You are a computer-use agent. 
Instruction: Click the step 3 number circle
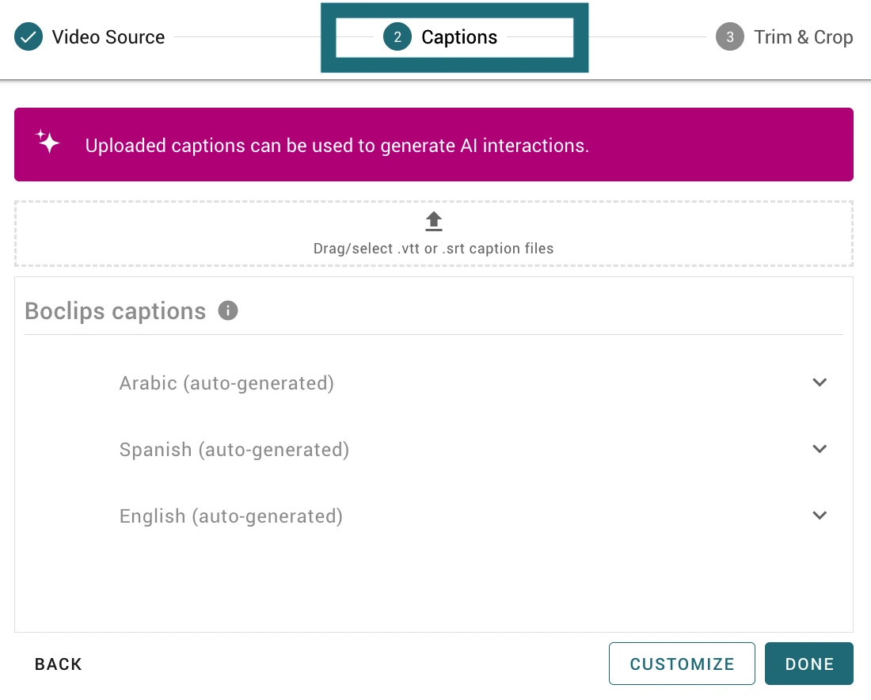(729, 36)
